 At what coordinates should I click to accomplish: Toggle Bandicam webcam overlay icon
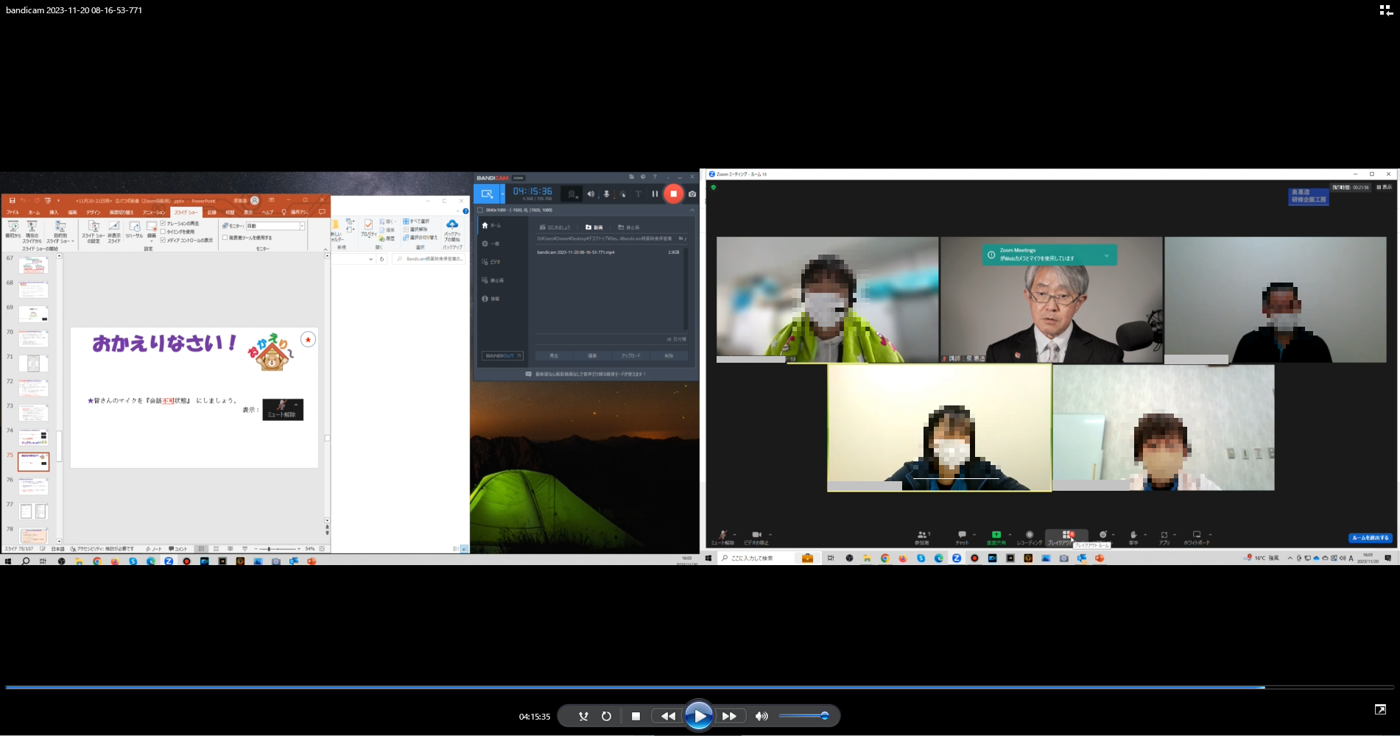[571, 194]
